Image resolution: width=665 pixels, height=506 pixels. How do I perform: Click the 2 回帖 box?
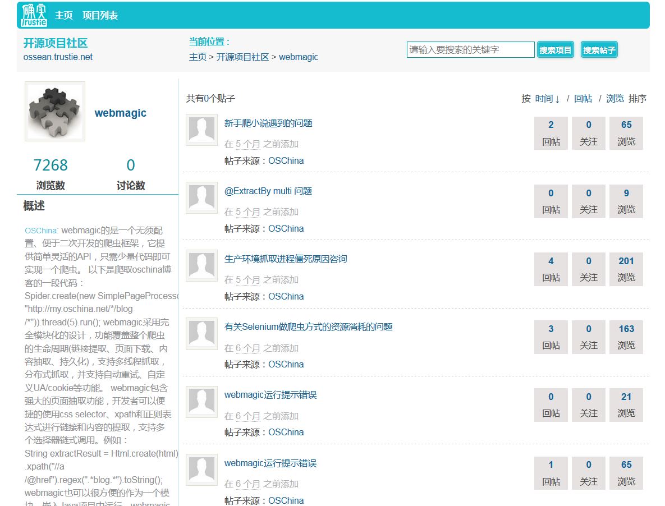tap(551, 133)
